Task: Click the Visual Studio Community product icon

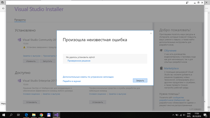Action: pos(19,40)
